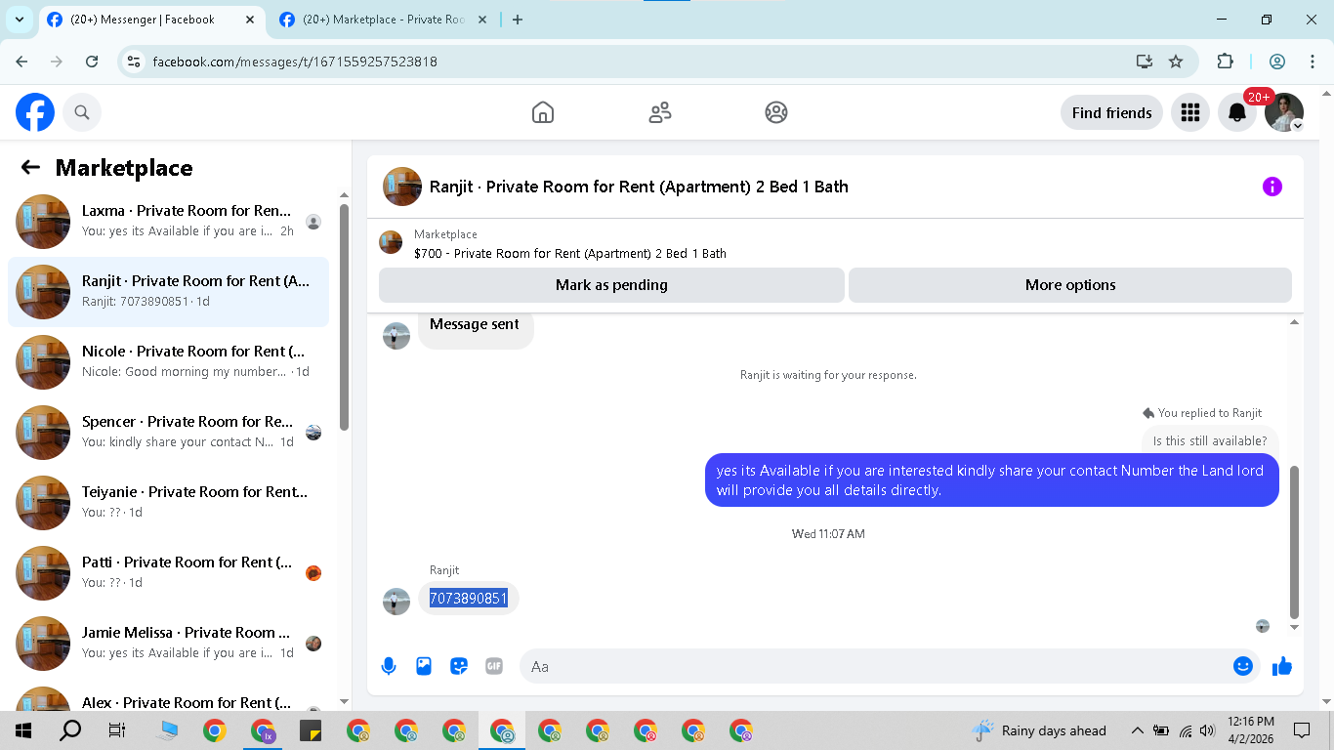Image resolution: width=1334 pixels, height=750 pixels.
Task: Click the 'Is this still available?' reply quote
Action: pyautogui.click(x=1210, y=440)
